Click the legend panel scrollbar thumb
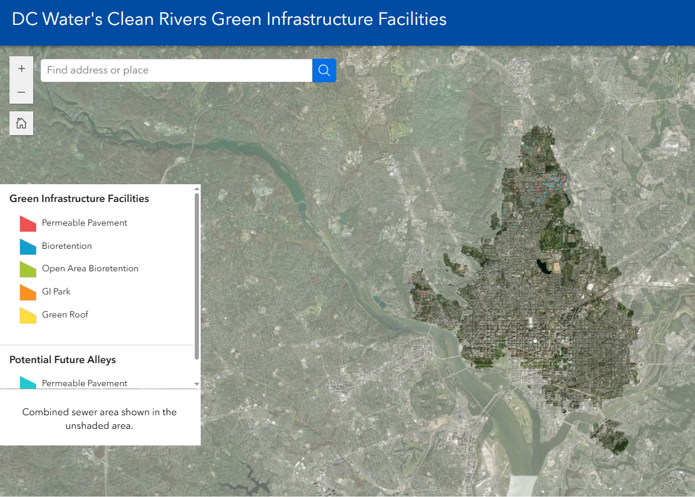695x497 pixels. [x=197, y=276]
